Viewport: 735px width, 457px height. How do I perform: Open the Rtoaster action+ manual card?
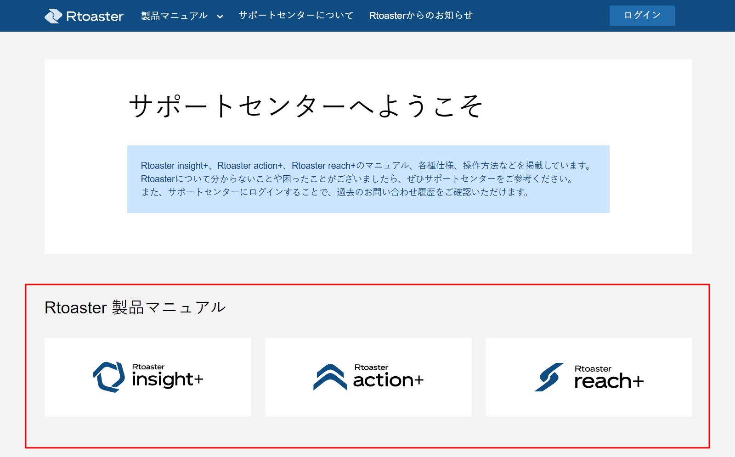click(368, 377)
